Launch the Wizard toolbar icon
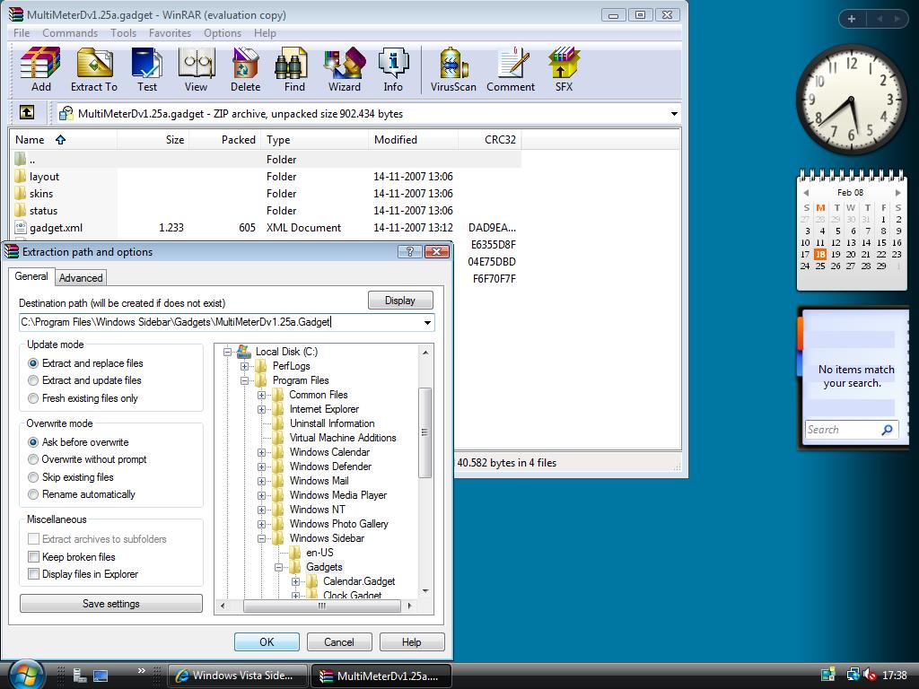The image size is (919, 689). (x=344, y=70)
